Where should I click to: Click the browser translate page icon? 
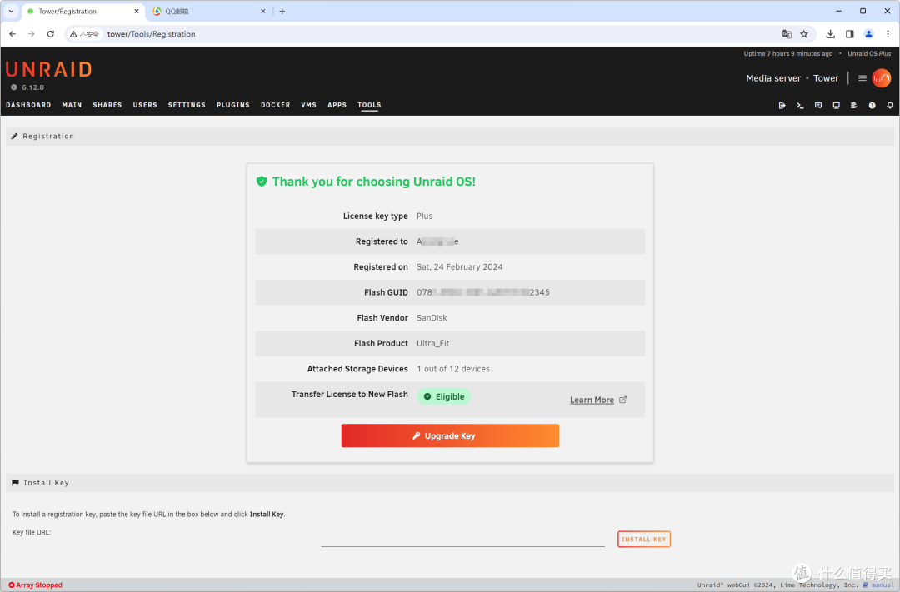(787, 34)
